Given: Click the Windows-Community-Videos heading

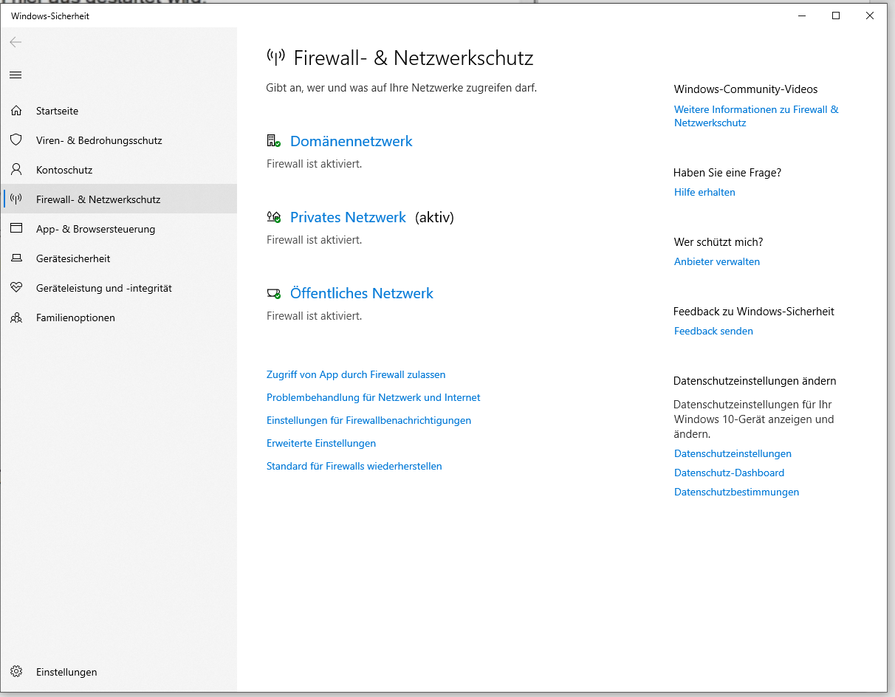Looking at the screenshot, I should point(746,89).
